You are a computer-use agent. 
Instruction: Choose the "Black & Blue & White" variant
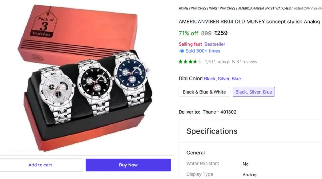(x=204, y=92)
